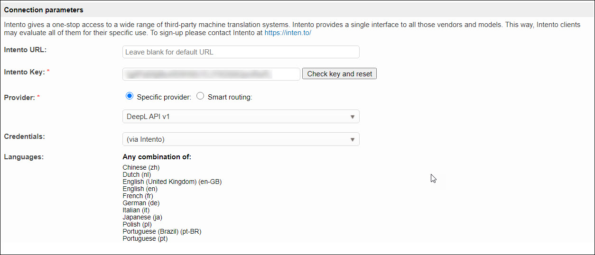Viewport: 595px width, 255px height.
Task: Select German (de) from the languages
Action: pos(141,203)
